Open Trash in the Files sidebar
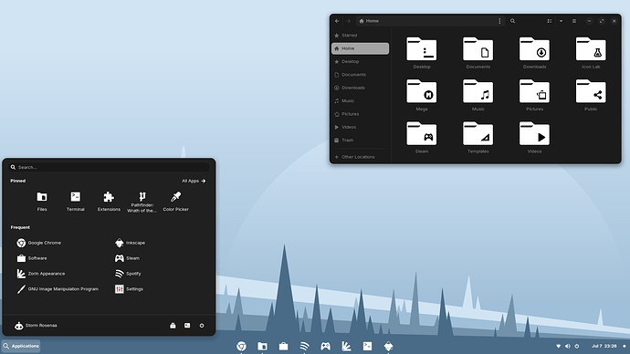This screenshot has width=630, height=354. [360, 141]
